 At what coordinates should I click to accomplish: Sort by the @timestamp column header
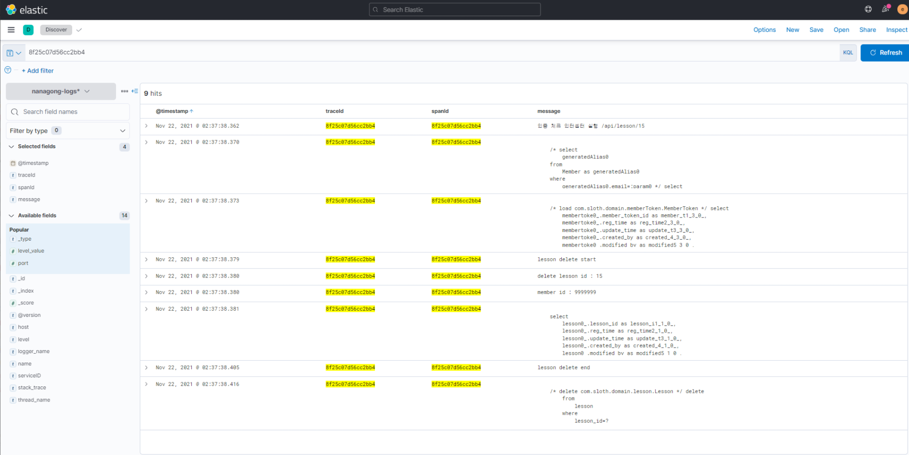click(172, 111)
